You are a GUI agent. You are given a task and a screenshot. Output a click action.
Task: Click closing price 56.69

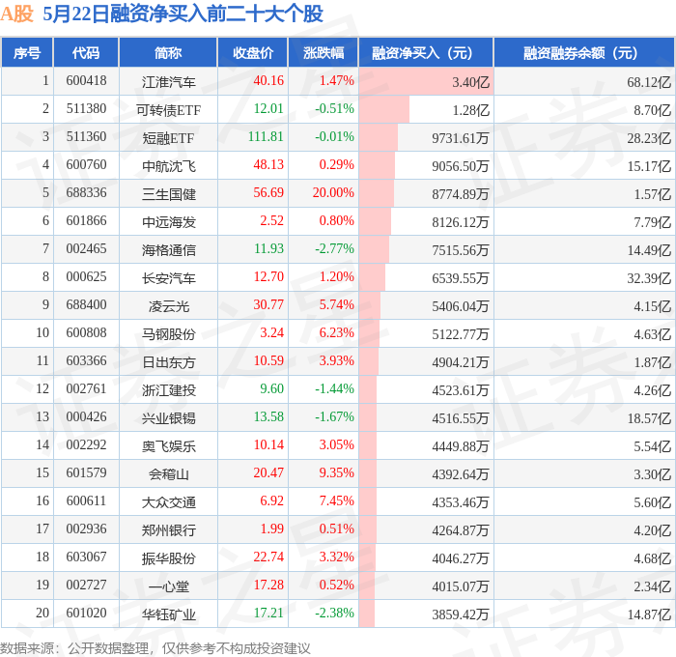click(268, 193)
